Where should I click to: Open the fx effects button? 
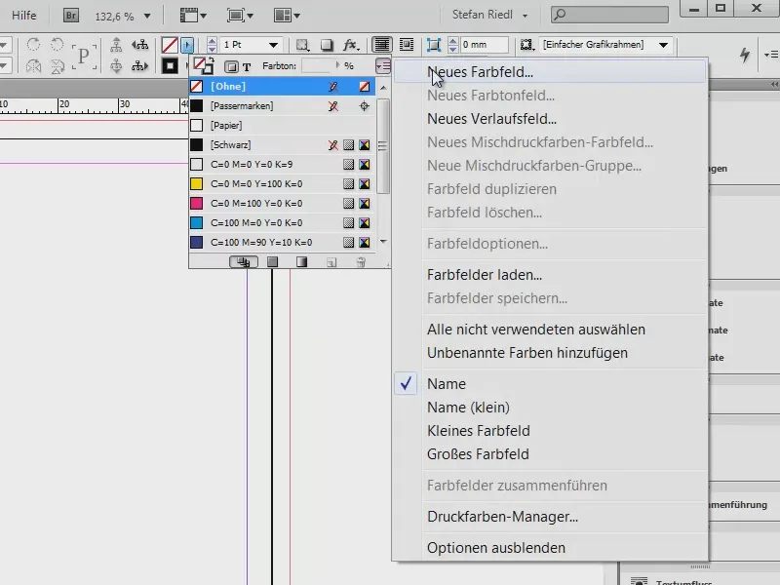(x=351, y=45)
